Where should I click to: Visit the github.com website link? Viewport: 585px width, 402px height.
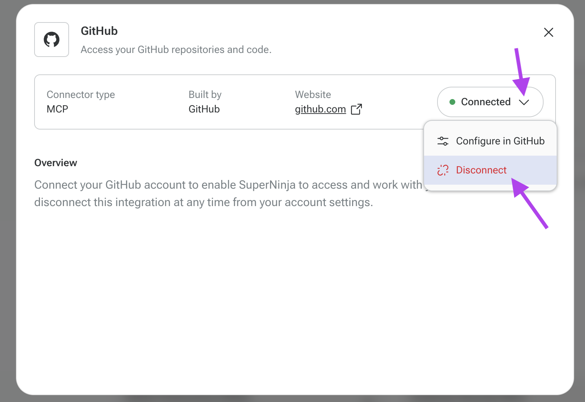pyautogui.click(x=320, y=109)
